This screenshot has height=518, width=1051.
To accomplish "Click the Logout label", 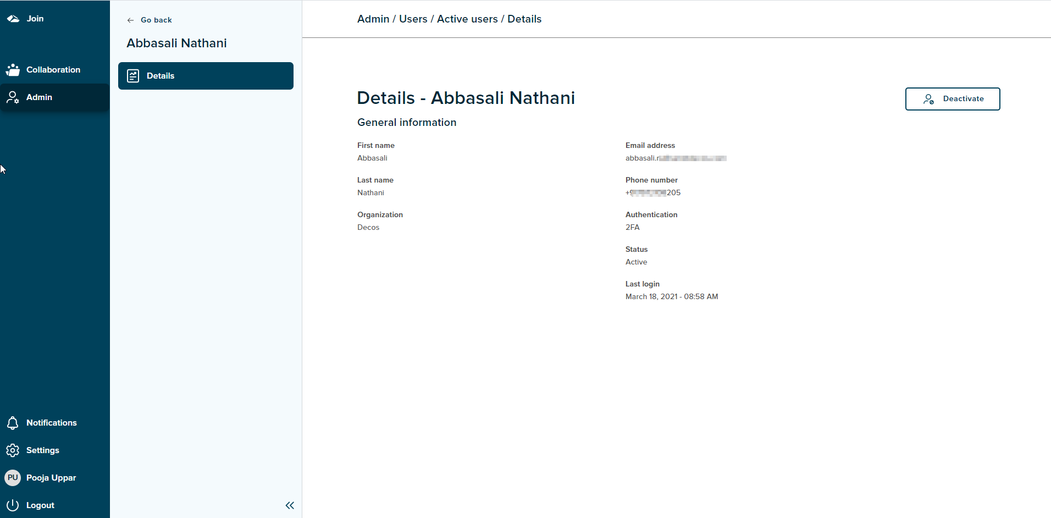I will pyautogui.click(x=40, y=505).
